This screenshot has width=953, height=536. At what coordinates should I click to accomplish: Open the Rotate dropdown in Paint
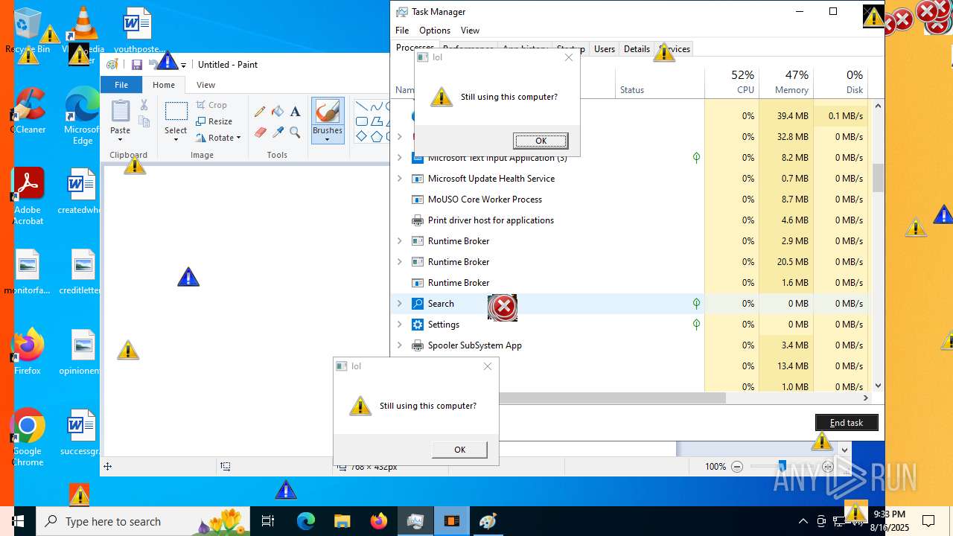(219, 138)
